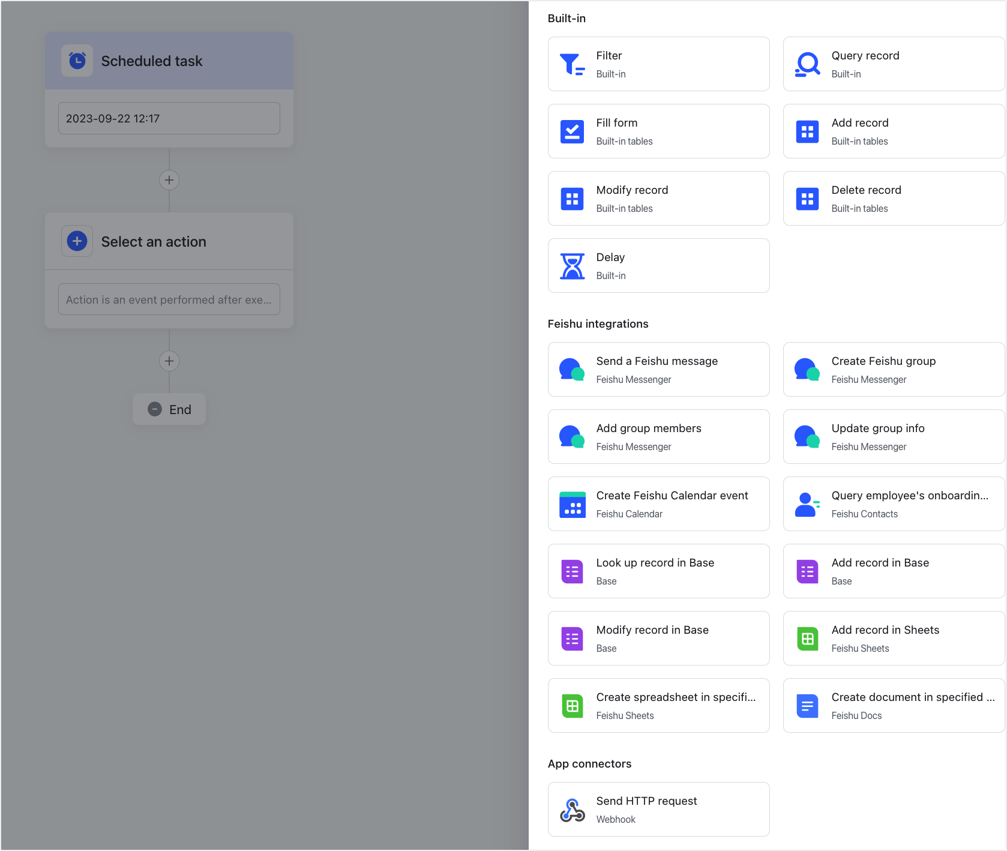Viewport: 1007px width, 851px height.
Task: Select the Modify record action card
Action: pyautogui.click(x=658, y=199)
